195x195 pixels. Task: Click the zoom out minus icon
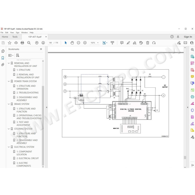click(x=79, y=43)
